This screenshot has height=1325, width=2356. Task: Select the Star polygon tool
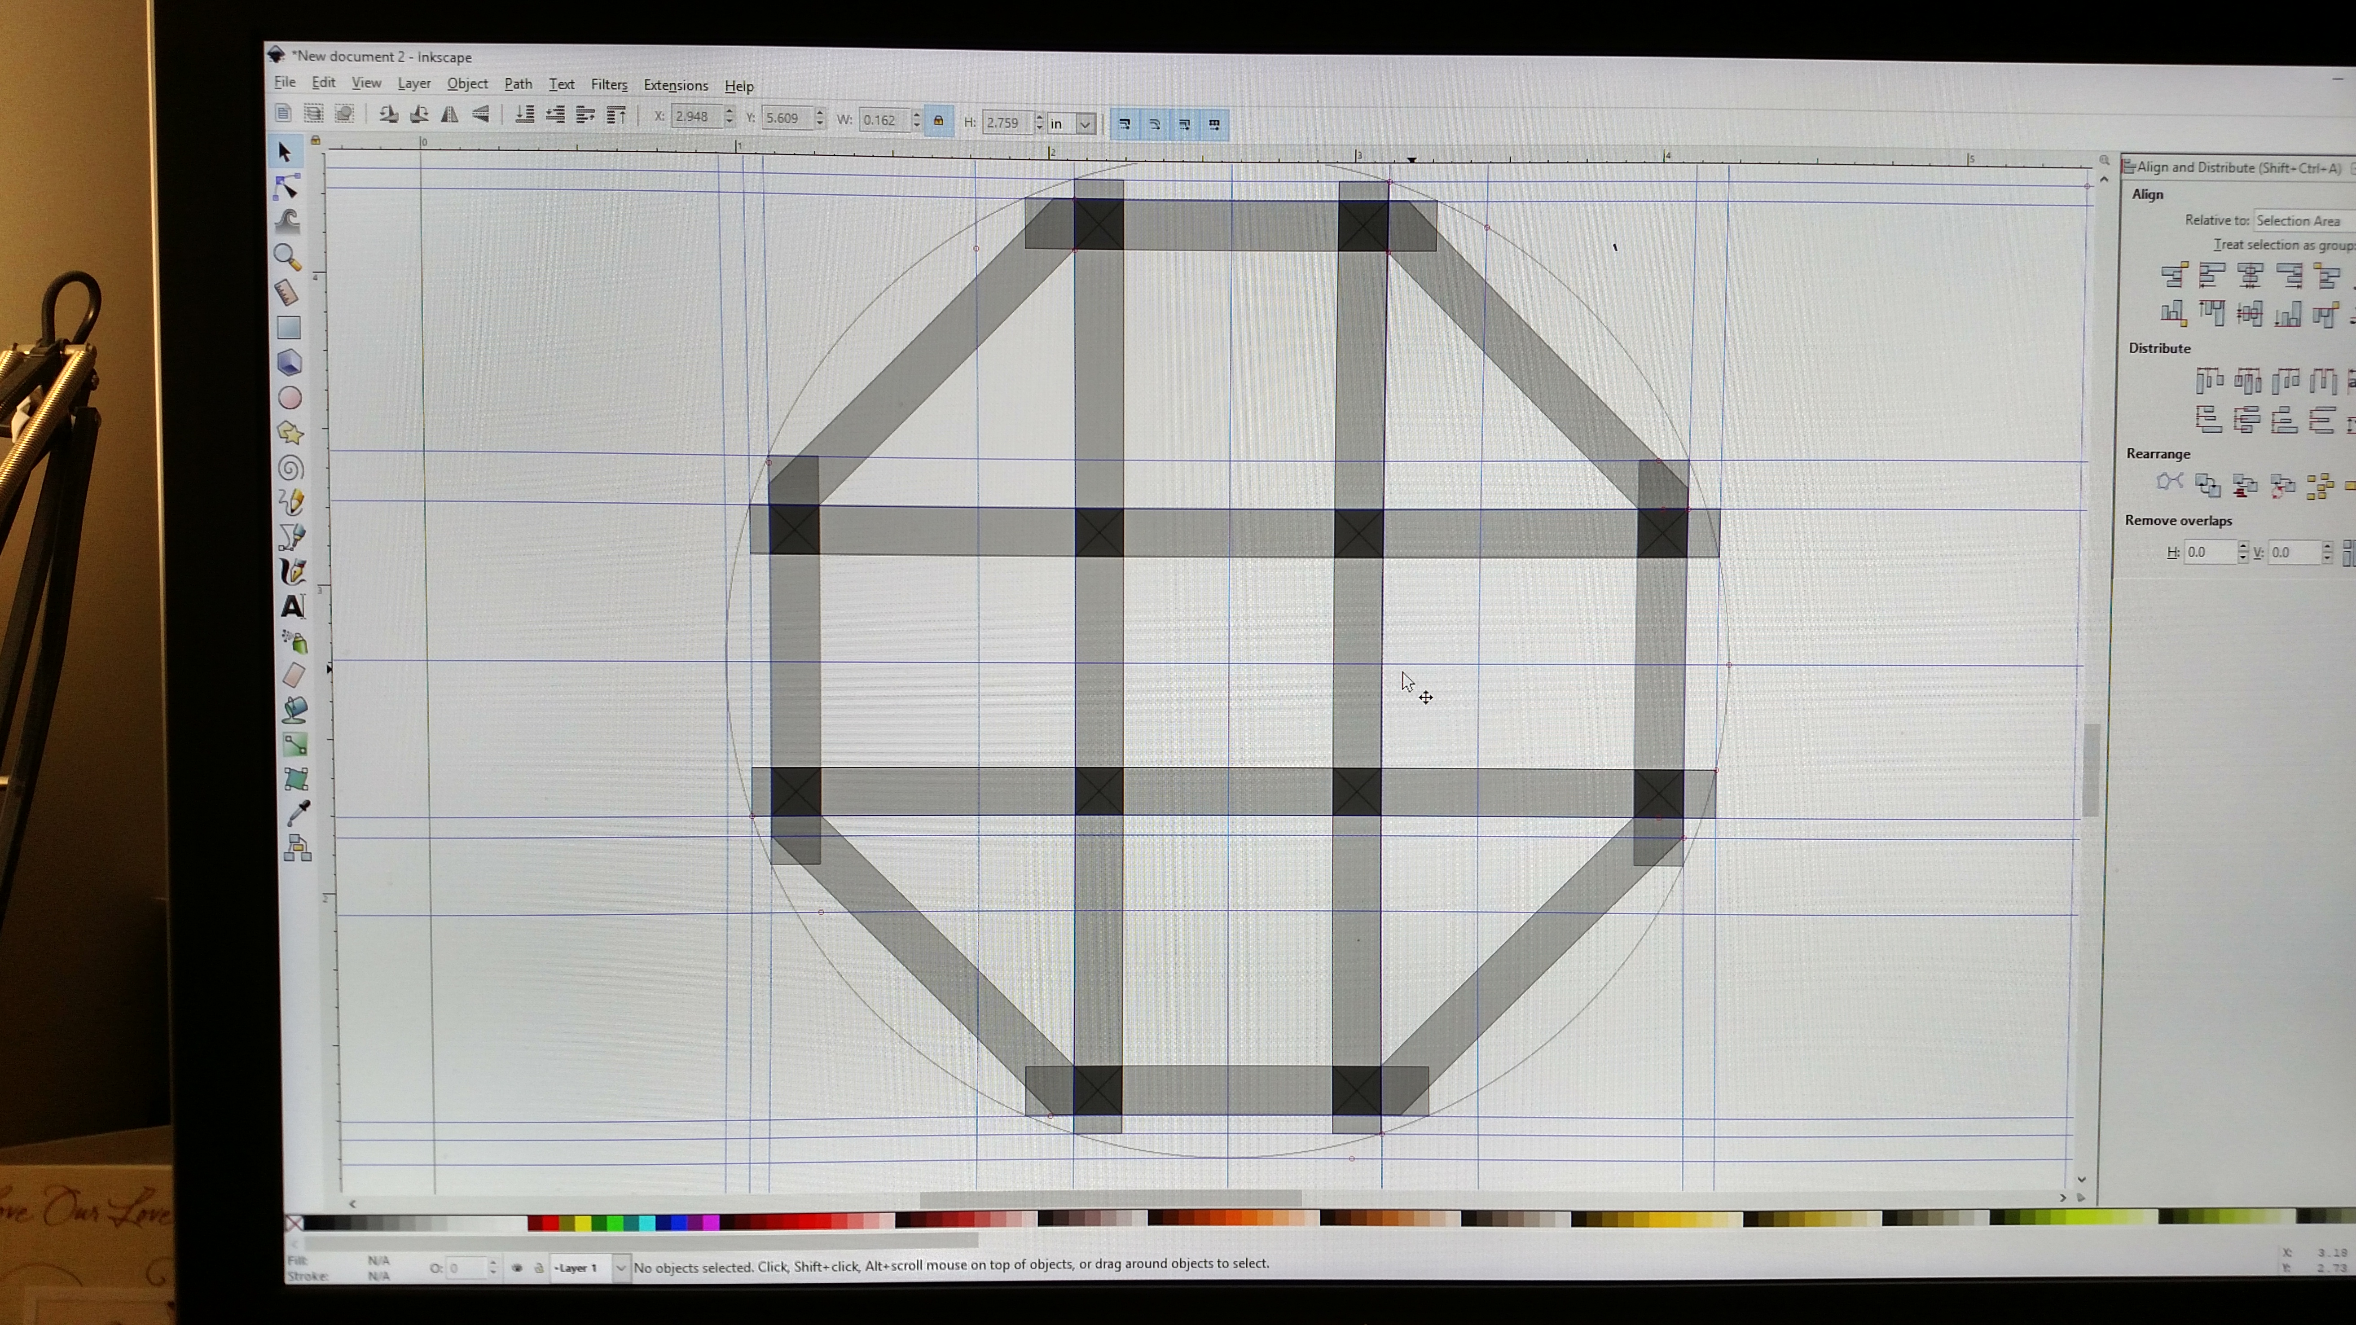pos(291,433)
